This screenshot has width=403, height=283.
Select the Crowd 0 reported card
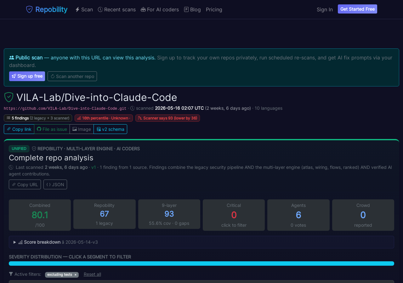click(363, 215)
